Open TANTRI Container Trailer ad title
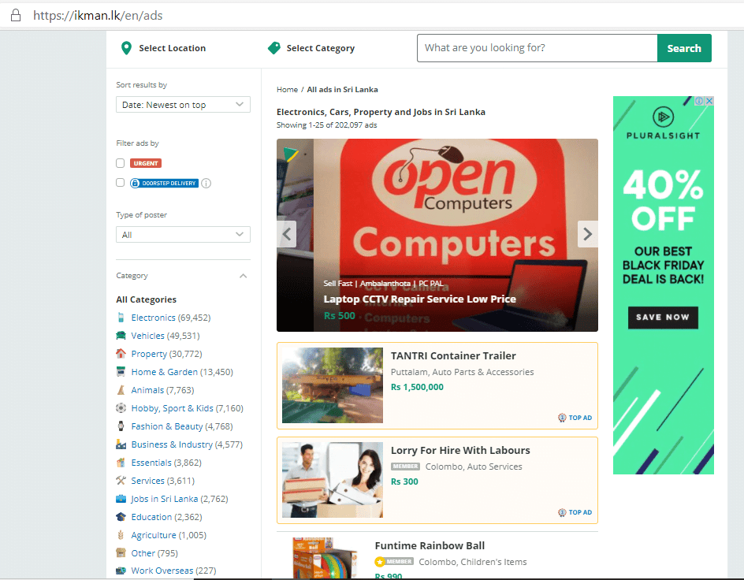Image resolution: width=744 pixels, height=580 pixels. (453, 355)
